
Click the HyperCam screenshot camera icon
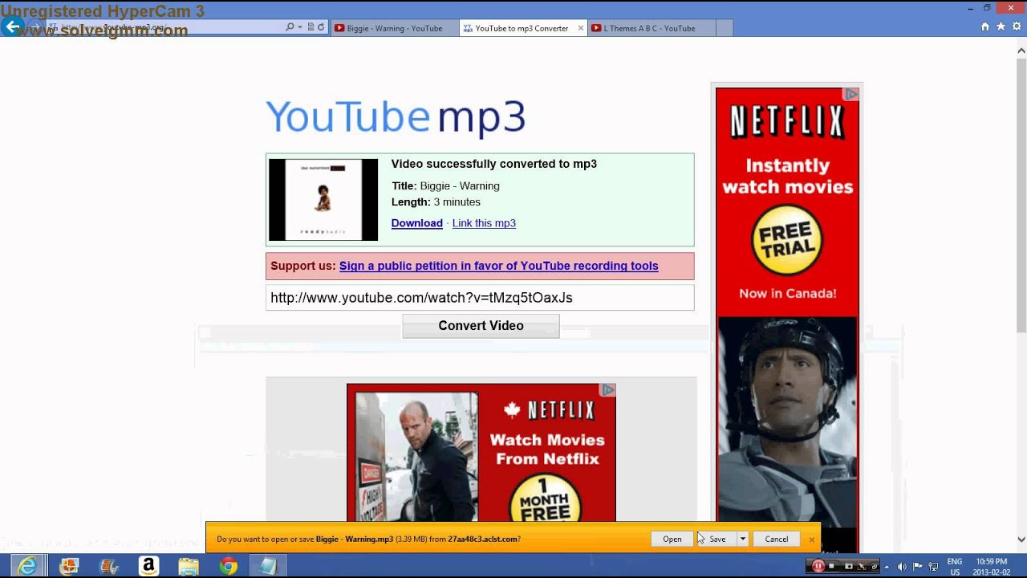click(849, 566)
